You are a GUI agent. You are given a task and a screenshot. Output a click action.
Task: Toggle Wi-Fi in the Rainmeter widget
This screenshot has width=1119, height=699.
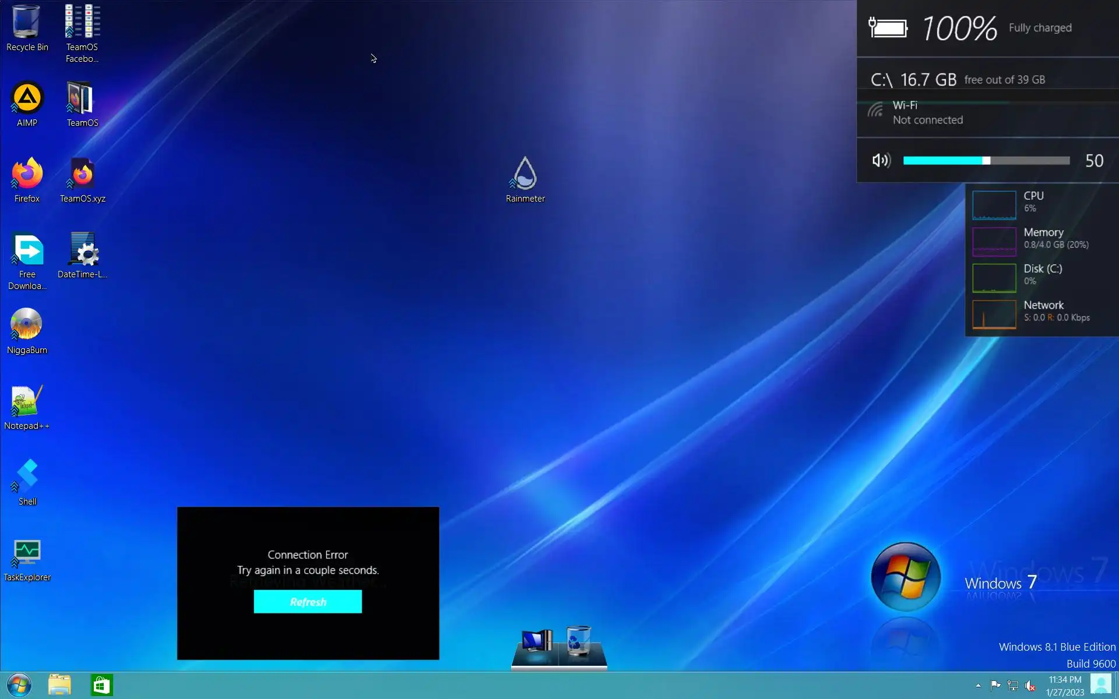tap(875, 111)
